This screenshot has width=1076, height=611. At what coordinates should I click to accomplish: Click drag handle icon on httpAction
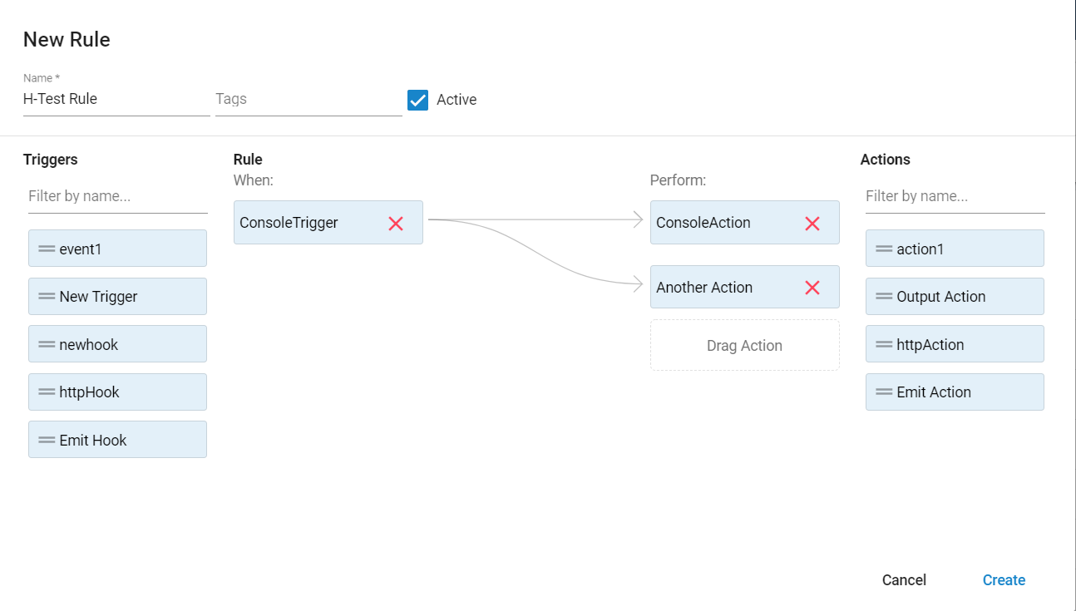pos(884,344)
